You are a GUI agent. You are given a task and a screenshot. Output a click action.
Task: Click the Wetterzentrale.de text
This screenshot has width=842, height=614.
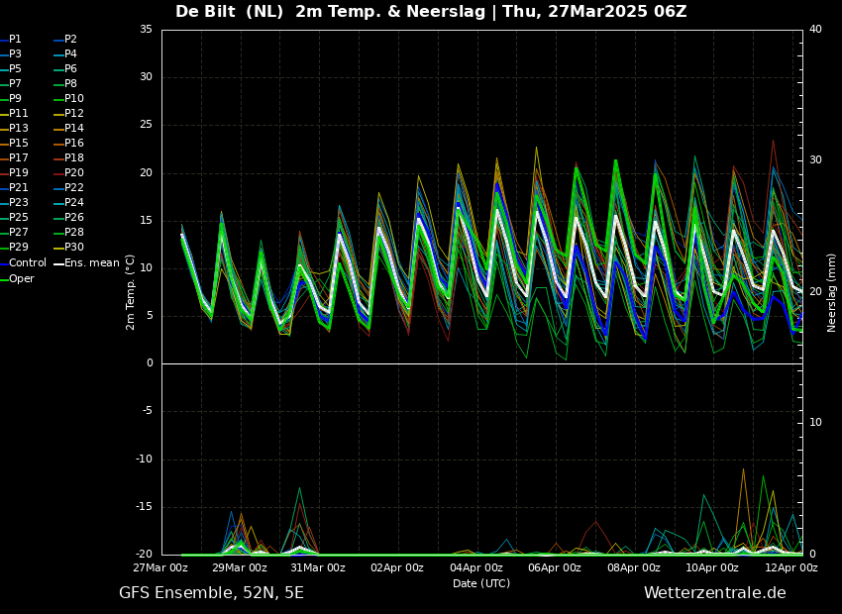(x=714, y=593)
